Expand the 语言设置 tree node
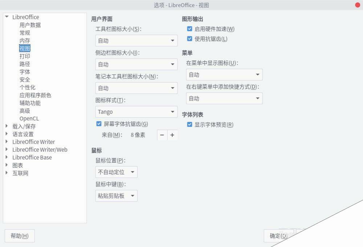This screenshot has height=247, width=363. tap(7, 134)
